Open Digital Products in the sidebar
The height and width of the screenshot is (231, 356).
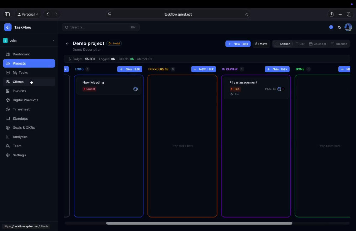29,100
